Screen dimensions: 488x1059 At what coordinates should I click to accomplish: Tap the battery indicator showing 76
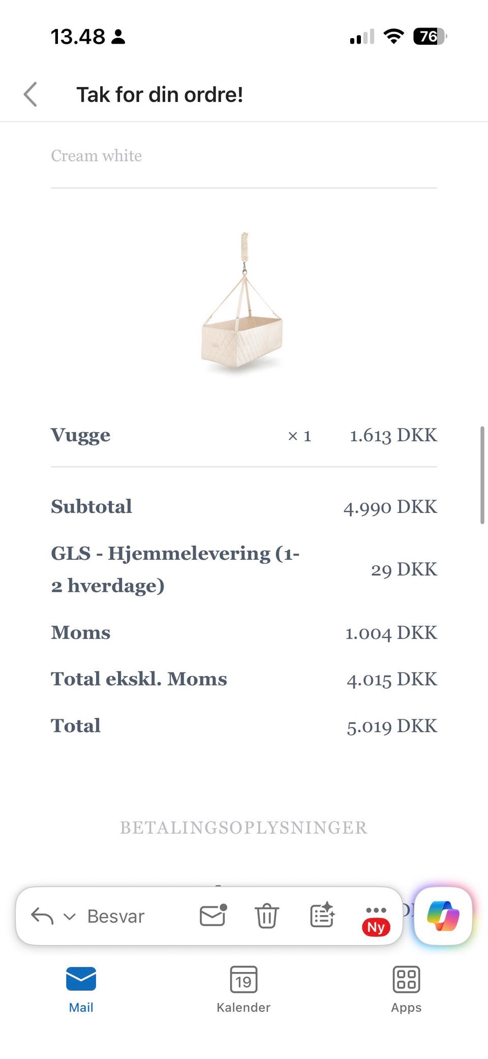pyautogui.click(x=430, y=37)
